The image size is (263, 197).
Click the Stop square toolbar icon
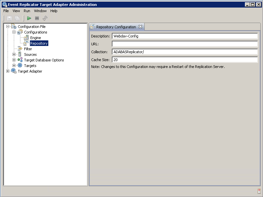click(x=37, y=18)
